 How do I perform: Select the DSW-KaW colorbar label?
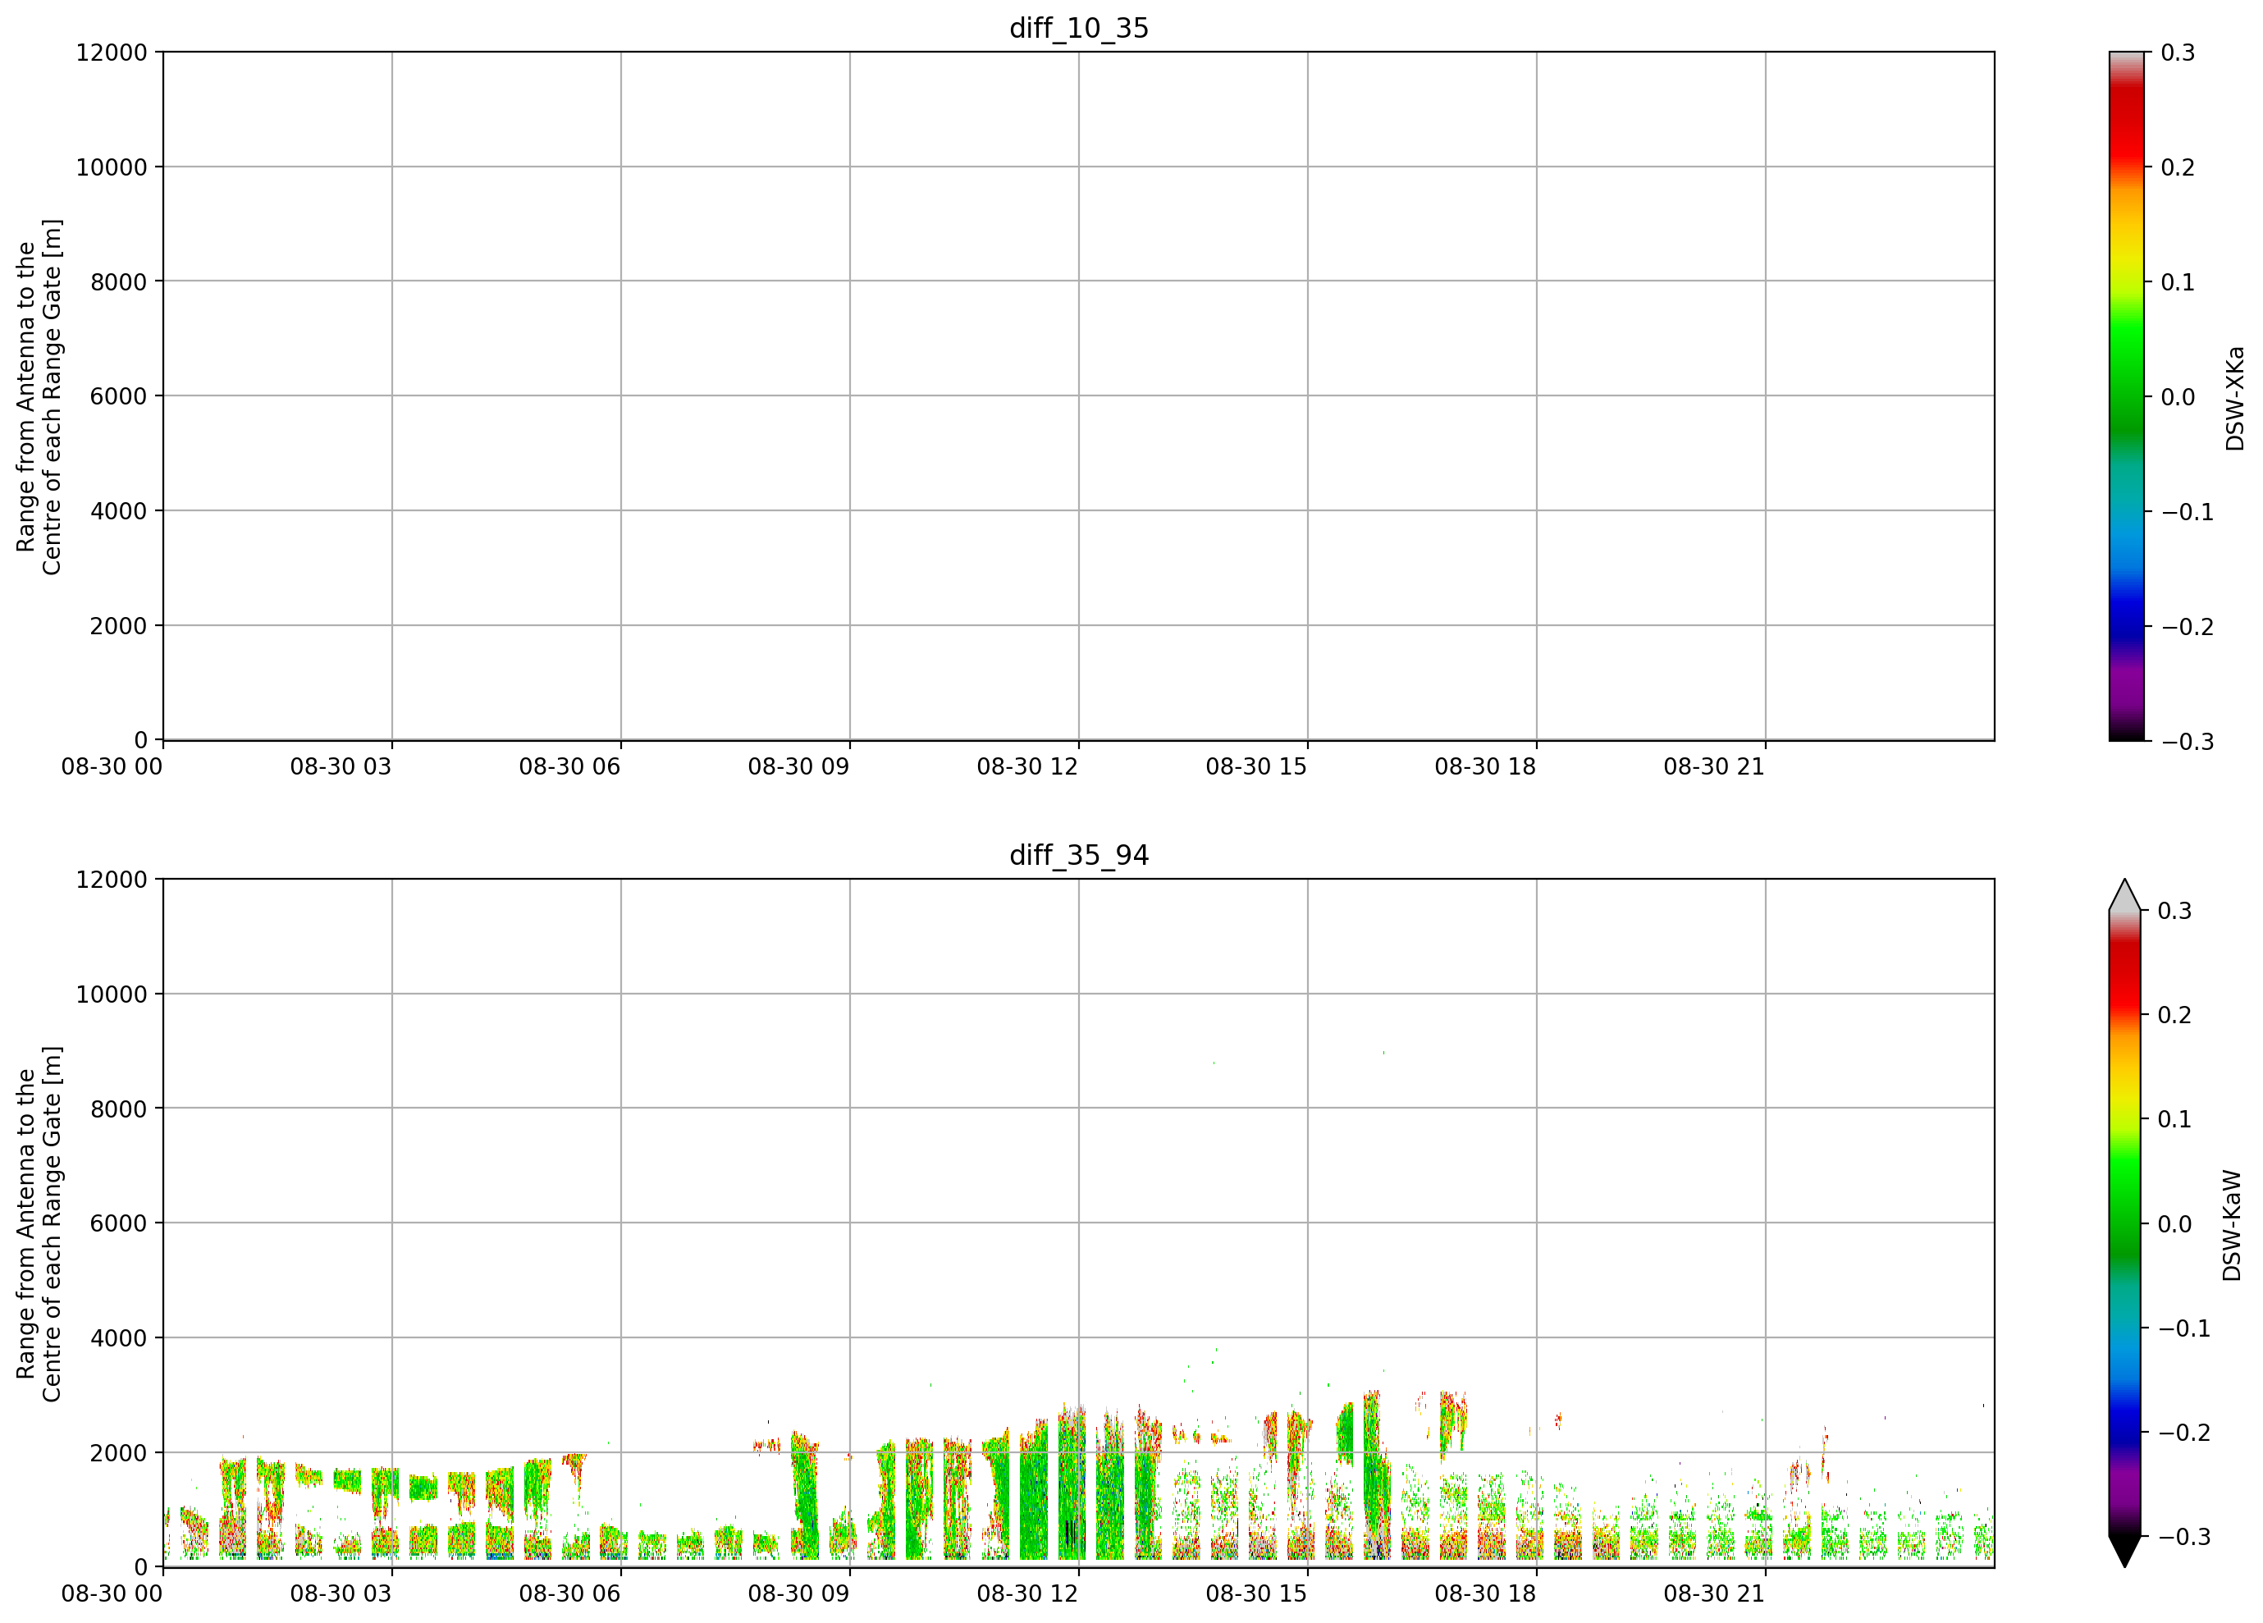2232,1225
